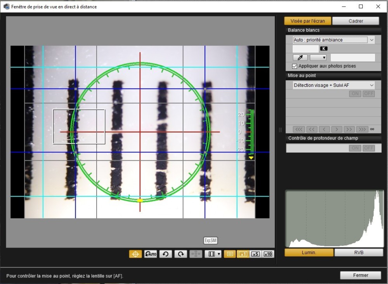Click the single > focus adjustment button
Image resolution: width=388 pixels, height=284 pixels.
tap(336, 129)
